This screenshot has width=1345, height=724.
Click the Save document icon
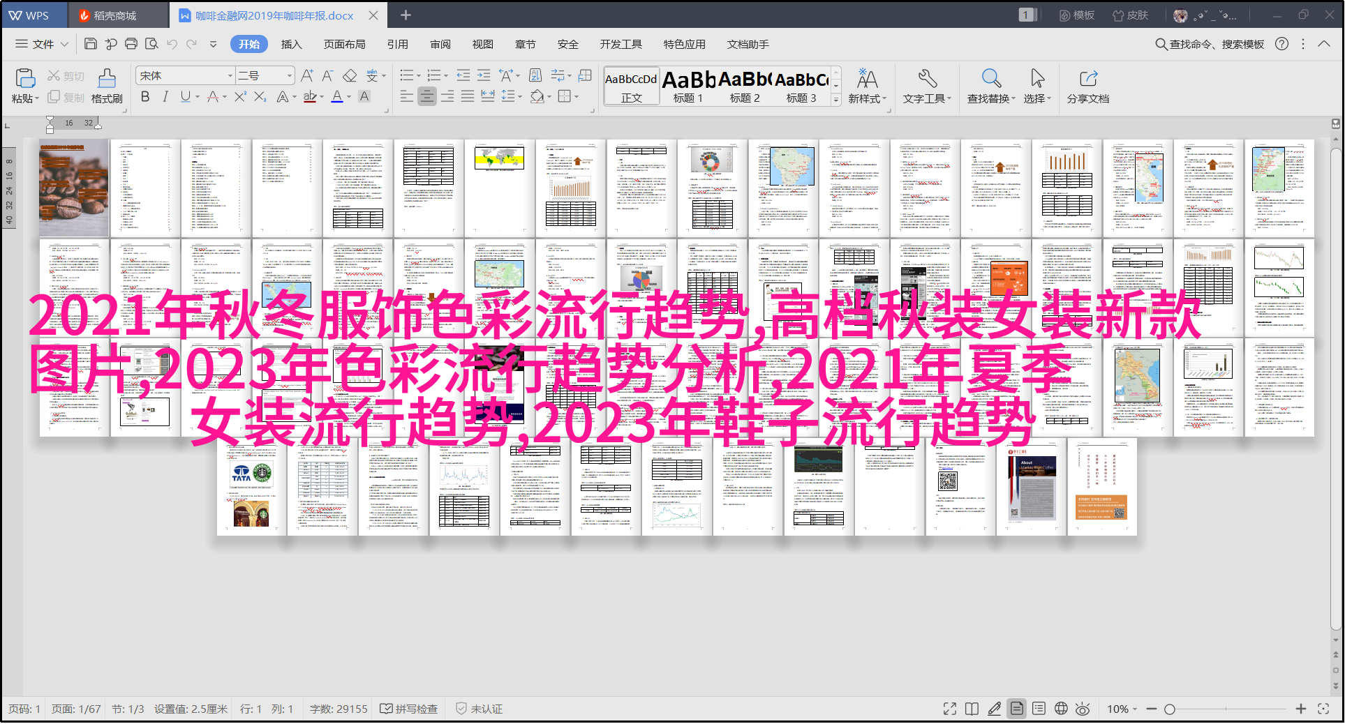pyautogui.click(x=90, y=44)
